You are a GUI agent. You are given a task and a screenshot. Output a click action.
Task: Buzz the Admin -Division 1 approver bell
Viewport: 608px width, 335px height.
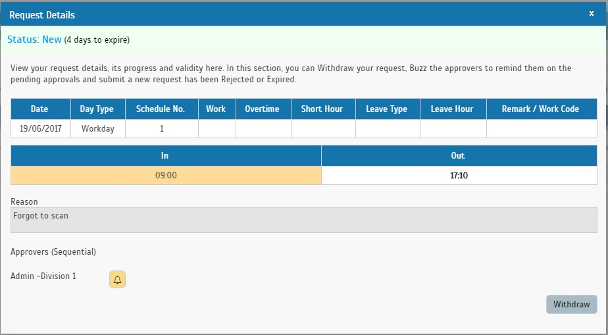(x=118, y=280)
